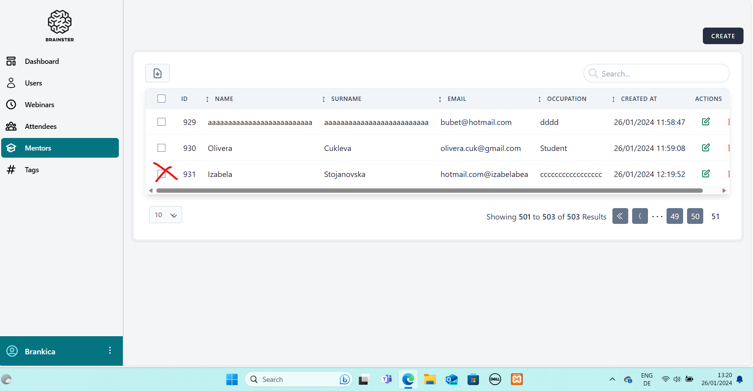The image size is (753, 391).
Task: Click edit icon for row 929
Action: [x=706, y=122]
